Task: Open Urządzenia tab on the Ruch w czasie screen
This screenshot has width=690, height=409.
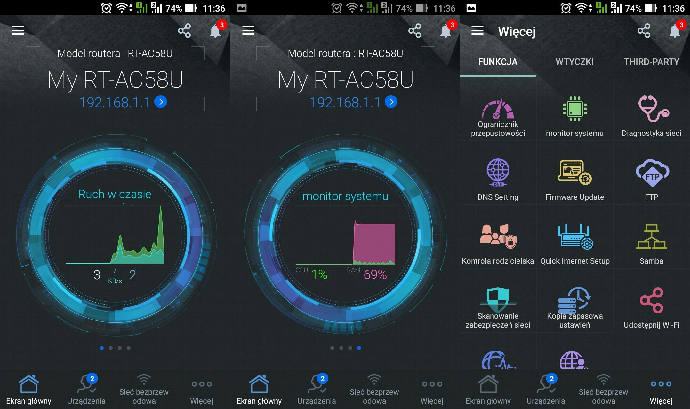Action: 86,390
